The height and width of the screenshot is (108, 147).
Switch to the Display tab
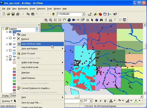(5, 96)
